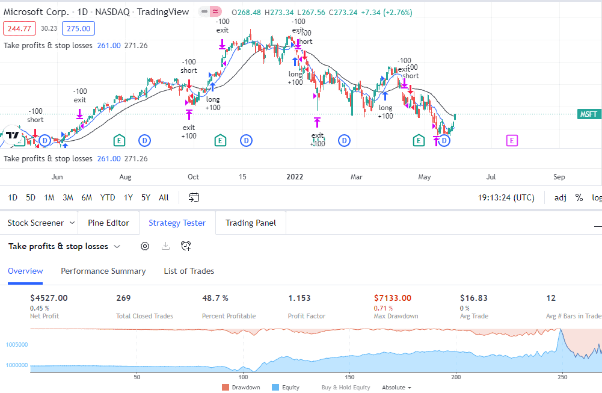Click the export data download icon

[x=165, y=246]
